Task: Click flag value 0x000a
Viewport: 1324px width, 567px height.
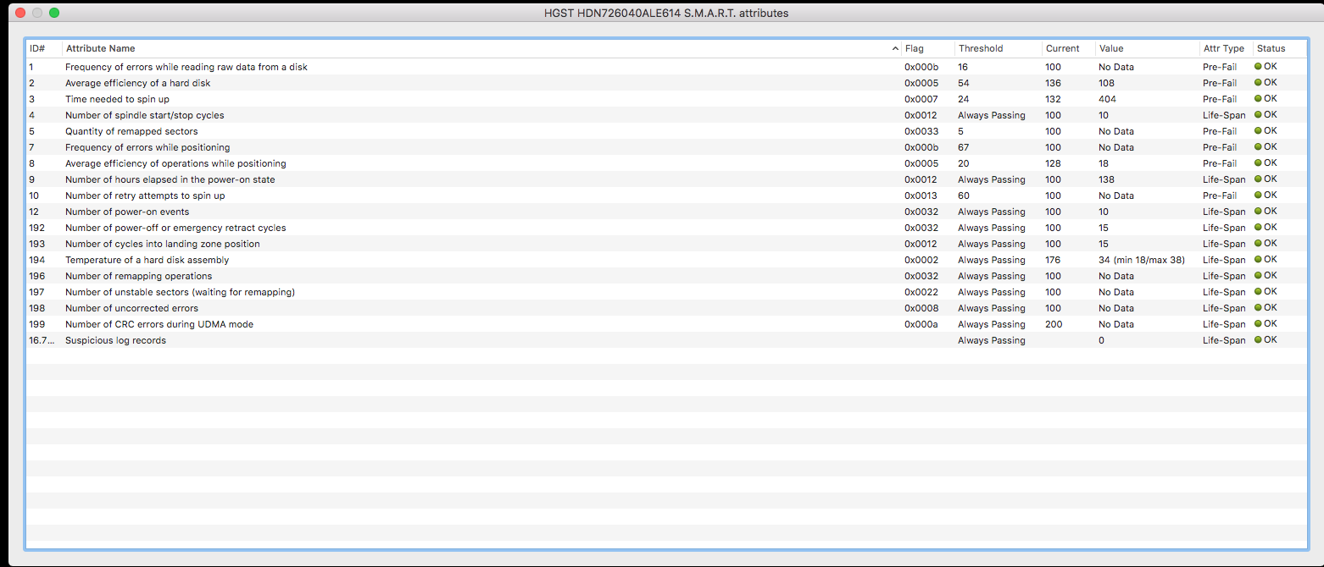Action: coord(921,324)
